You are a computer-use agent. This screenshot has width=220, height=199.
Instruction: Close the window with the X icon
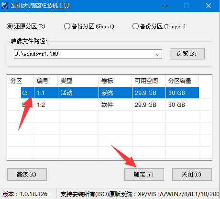[209, 6]
